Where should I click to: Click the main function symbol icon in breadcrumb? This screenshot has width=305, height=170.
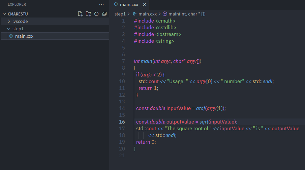(x=165, y=14)
